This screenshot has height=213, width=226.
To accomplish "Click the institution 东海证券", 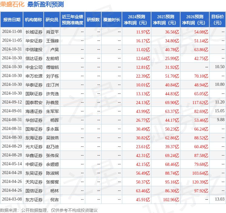I will coord(34,138).
